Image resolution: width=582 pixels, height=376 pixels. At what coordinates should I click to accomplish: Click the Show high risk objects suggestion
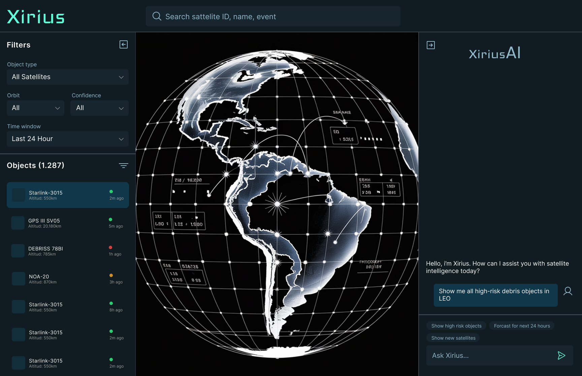click(x=456, y=326)
